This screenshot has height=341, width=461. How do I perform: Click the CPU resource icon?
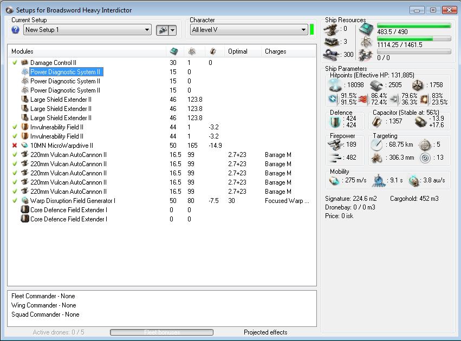point(366,29)
